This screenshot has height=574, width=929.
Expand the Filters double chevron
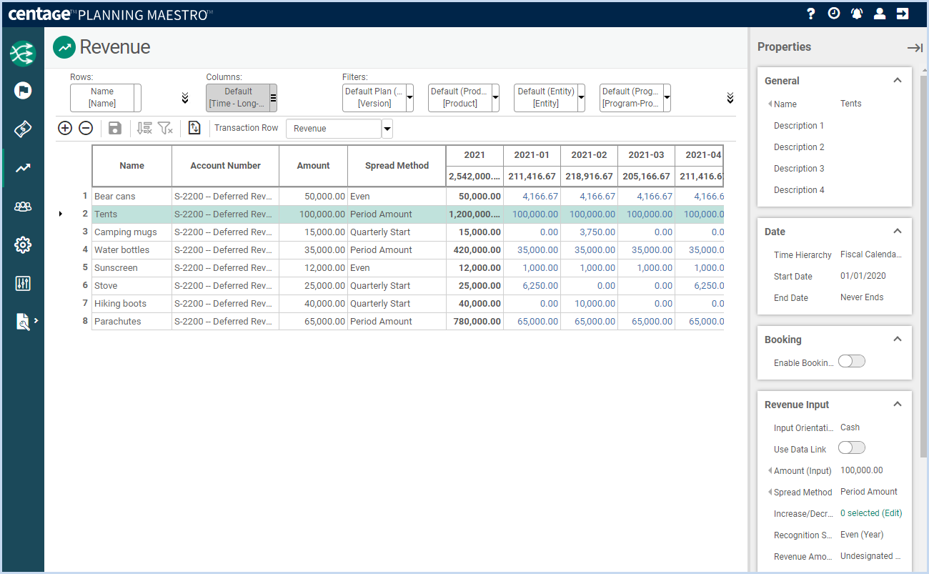[730, 98]
